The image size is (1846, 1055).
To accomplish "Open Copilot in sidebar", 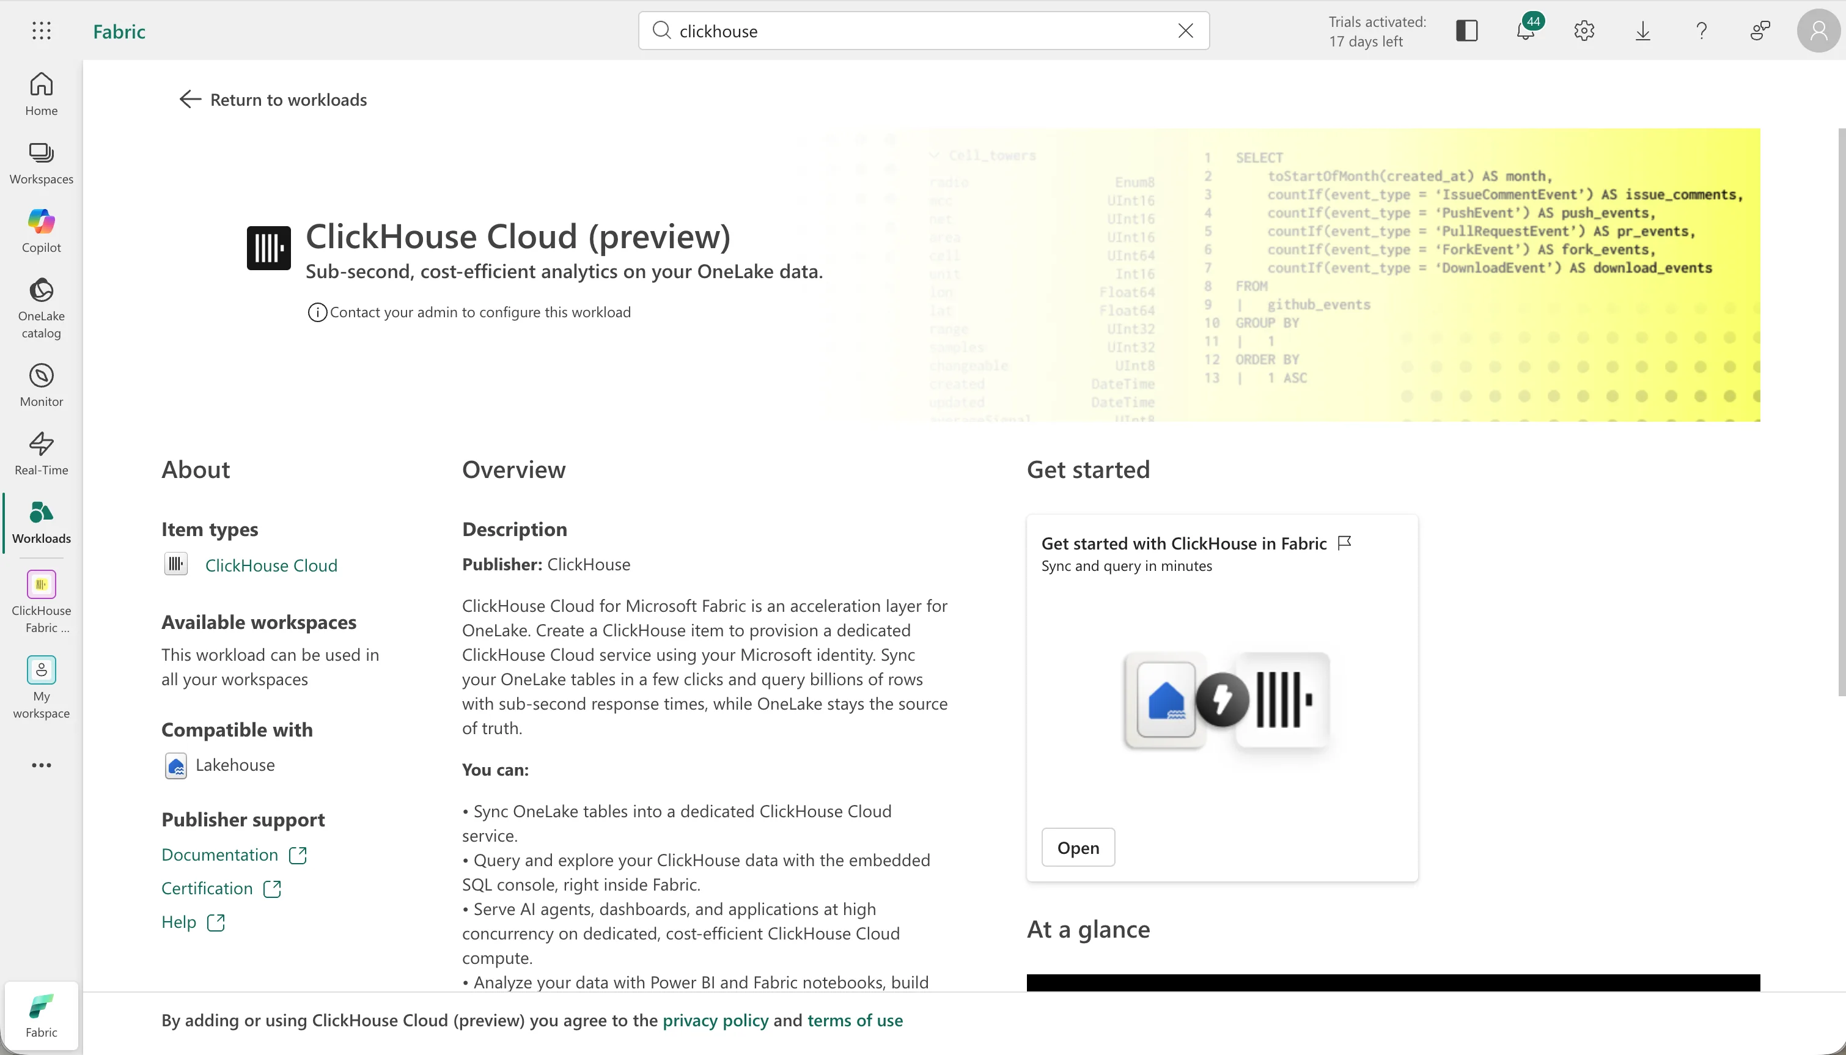I will pos(42,231).
